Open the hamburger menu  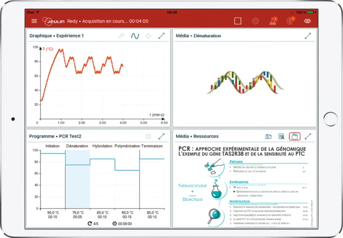[34, 21]
